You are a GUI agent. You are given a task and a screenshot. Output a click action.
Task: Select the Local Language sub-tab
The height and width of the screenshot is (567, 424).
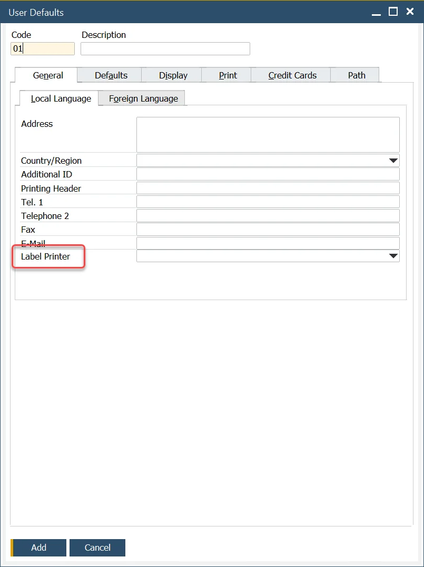61,98
